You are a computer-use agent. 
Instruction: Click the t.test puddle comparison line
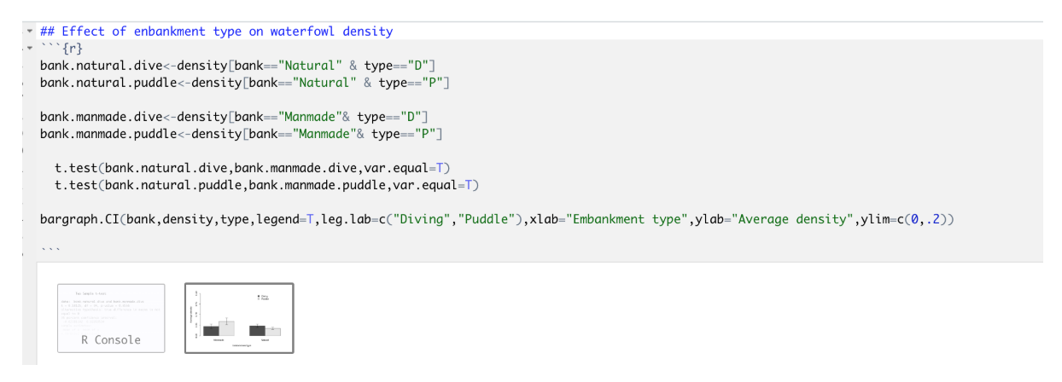click(x=265, y=184)
